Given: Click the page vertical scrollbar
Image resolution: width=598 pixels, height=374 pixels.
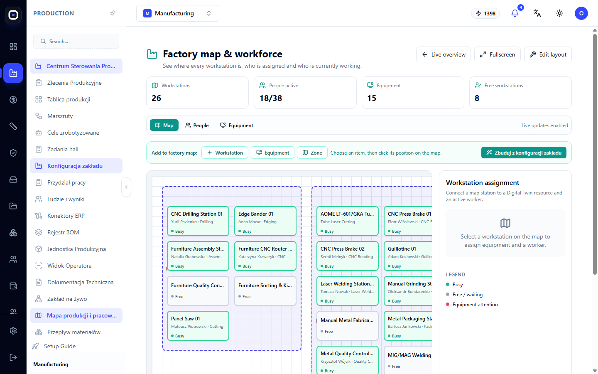Looking at the screenshot, I should 595,154.
